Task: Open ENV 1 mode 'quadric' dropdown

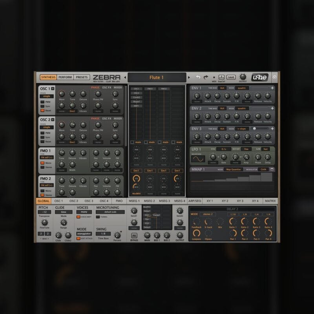Action: pos(242,88)
